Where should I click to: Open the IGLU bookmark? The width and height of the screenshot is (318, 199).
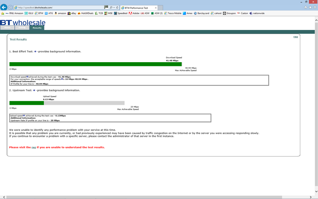29,13
